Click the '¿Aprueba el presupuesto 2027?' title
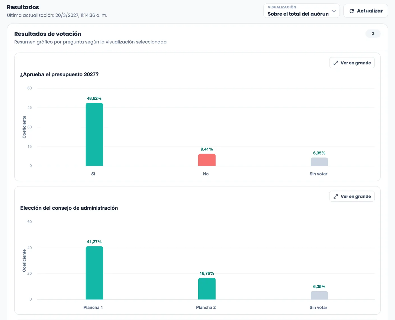Image resolution: width=395 pixels, height=320 pixels. coord(59,74)
